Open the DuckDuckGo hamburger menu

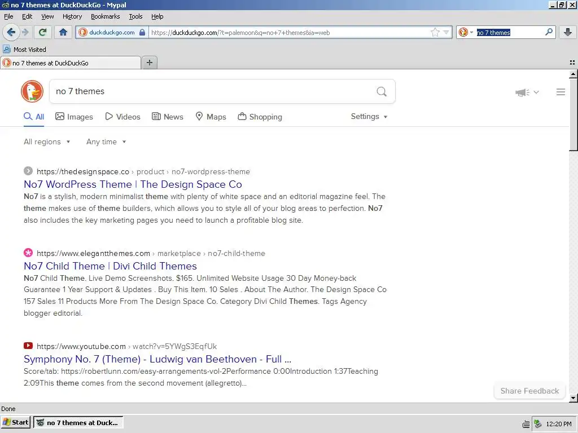coord(561,92)
